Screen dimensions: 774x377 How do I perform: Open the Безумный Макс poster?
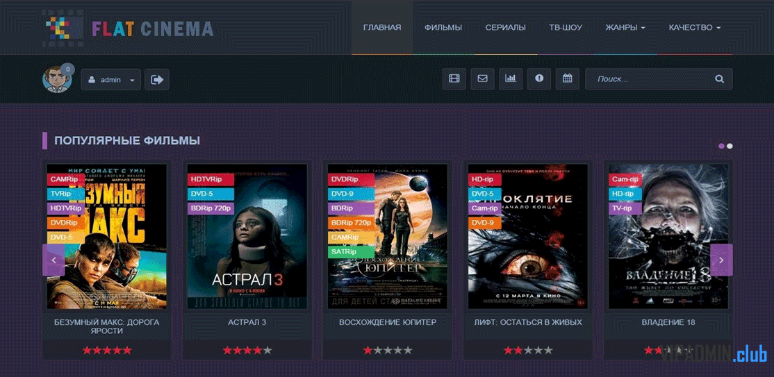(x=106, y=236)
